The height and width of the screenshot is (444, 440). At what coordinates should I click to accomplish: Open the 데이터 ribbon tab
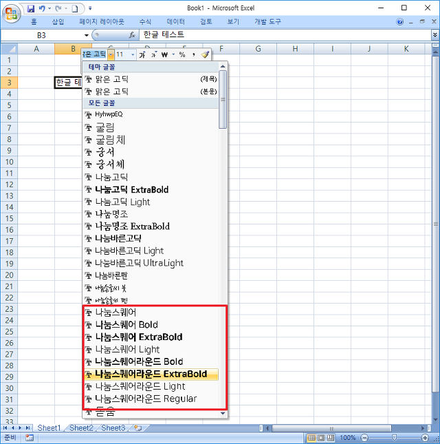[x=175, y=21]
